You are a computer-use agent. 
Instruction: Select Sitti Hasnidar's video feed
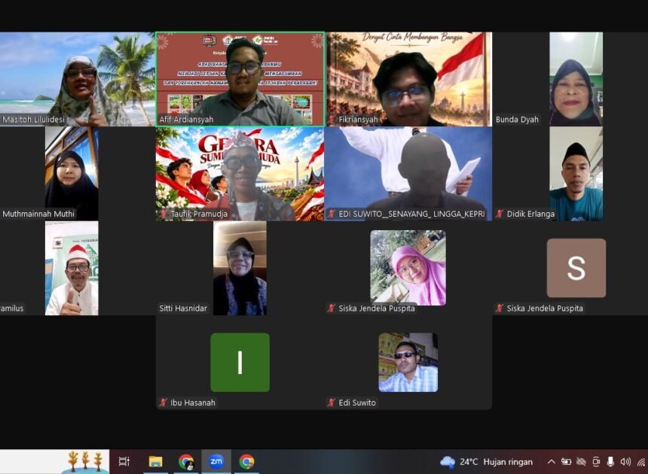click(240, 268)
